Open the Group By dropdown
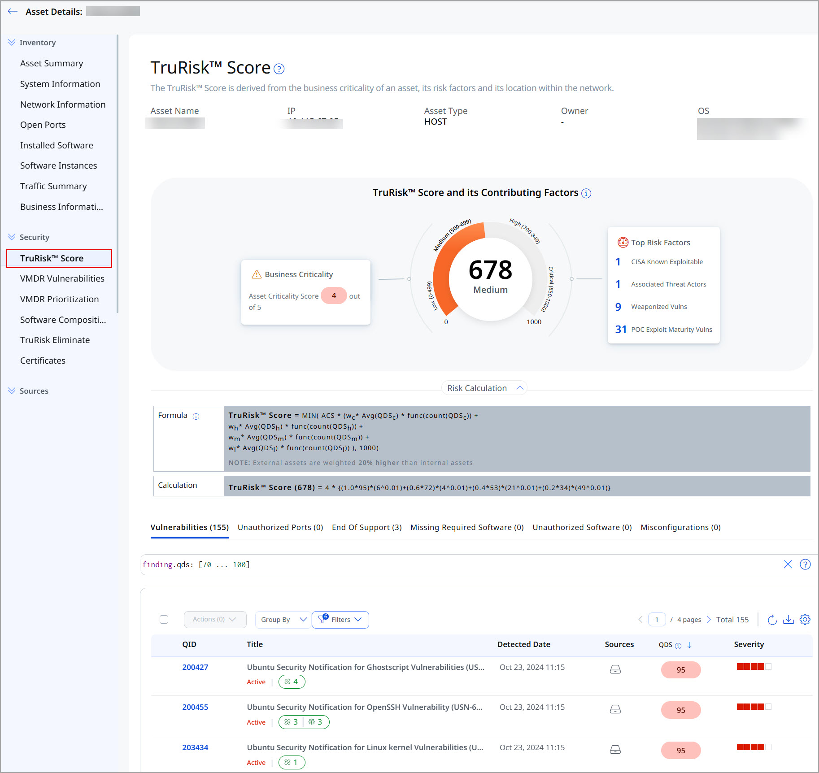This screenshot has width=819, height=773. [283, 620]
